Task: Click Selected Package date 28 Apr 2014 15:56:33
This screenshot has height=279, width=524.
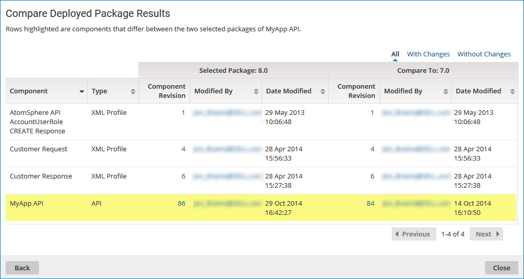Action: (284, 154)
